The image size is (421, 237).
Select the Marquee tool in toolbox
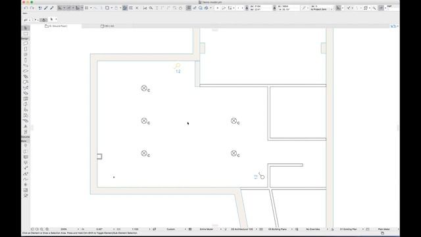(x=26, y=34)
